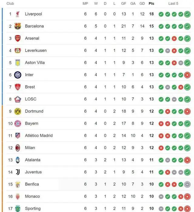Select the Monaco table row name
The height and width of the screenshot is (212, 194).
[32, 196]
